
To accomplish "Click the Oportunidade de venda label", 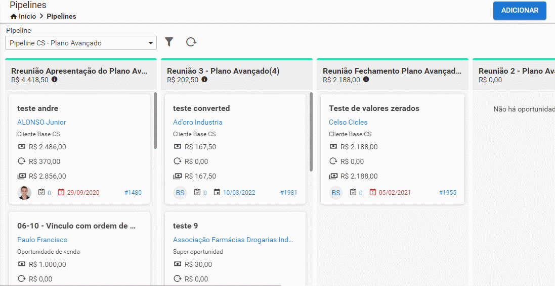I will (x=49, y=252).
